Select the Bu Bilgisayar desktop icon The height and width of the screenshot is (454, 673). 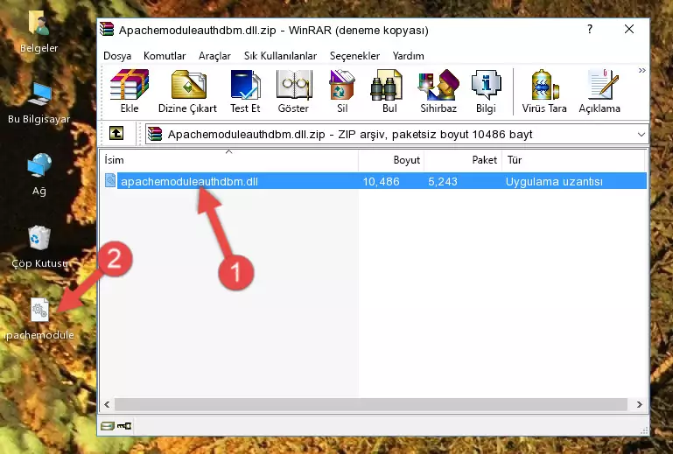(39, 103)
